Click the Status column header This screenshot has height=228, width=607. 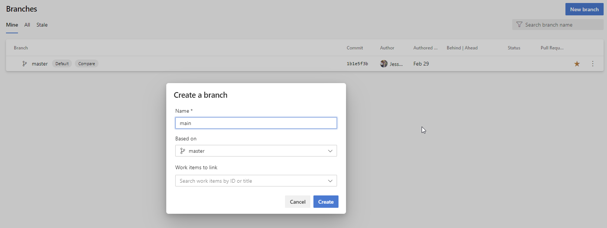coord(514,48)
